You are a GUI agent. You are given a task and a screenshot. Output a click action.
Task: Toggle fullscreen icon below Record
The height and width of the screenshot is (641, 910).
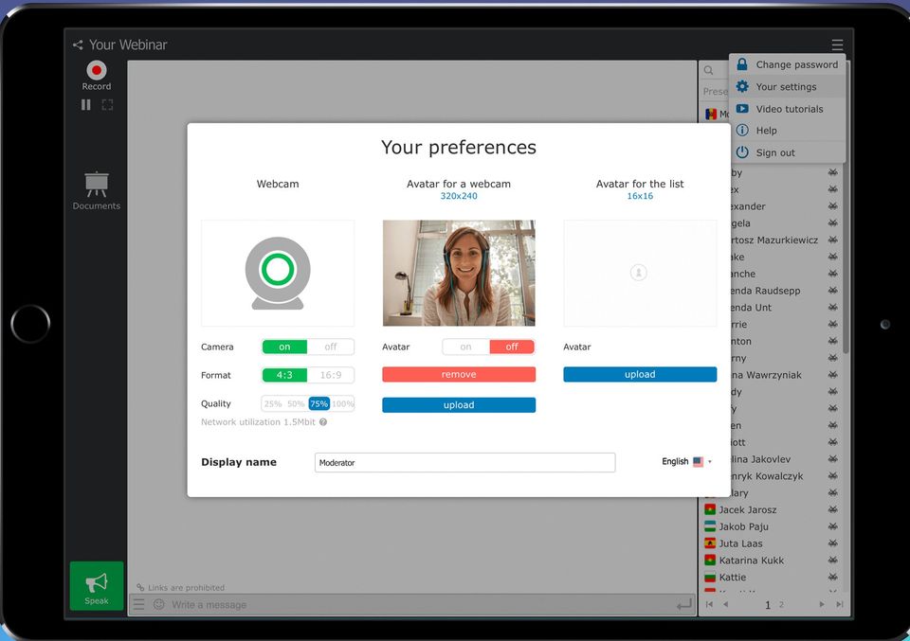pyautogui.click(x=107, y=105)
